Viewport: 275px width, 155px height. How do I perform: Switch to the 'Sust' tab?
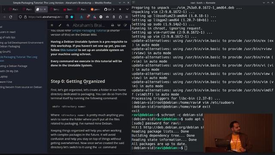[68, 9]
